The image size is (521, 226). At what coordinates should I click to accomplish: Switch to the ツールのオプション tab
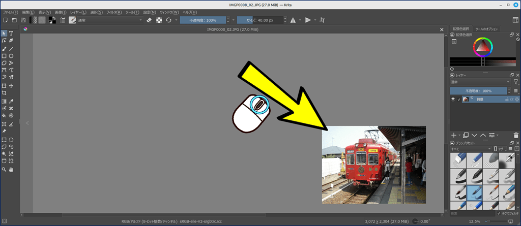pyautogui.click(x=486, y=29)
